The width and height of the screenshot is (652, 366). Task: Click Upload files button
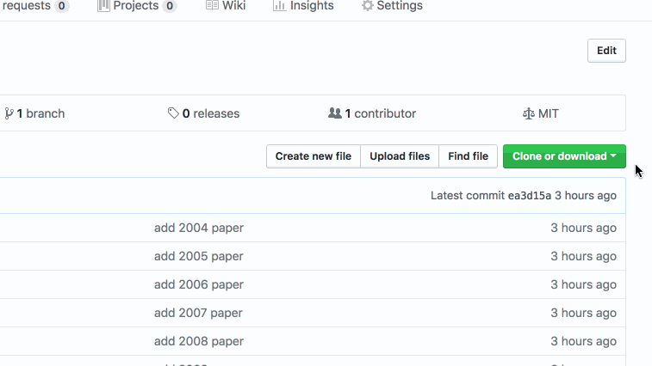coord(400,156)
